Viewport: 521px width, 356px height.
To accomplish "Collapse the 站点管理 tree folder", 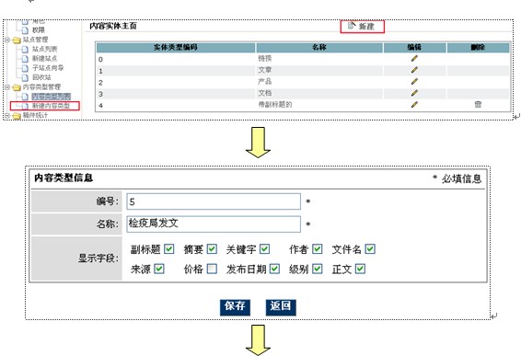I will (x=7, y=40).
